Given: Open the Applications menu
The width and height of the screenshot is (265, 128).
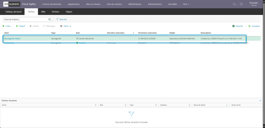Looking at the screenshot, I should [74, 4].
